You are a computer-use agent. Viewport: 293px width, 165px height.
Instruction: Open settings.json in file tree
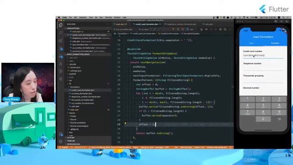tap(76, 71)
